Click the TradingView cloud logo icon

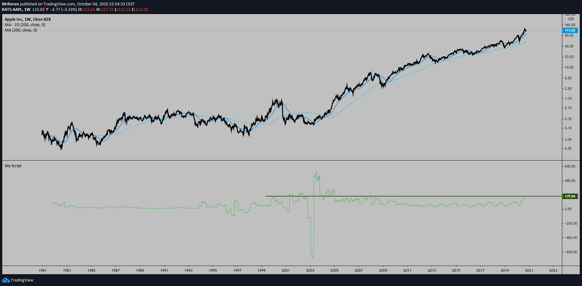click(x=6, y=280)
